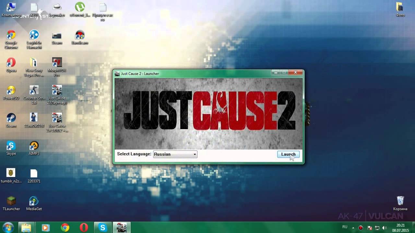The width and height of the screenshot is (415, 233).
Task: Launch the Skype desktop shortcut
Action: pos(11,148)
